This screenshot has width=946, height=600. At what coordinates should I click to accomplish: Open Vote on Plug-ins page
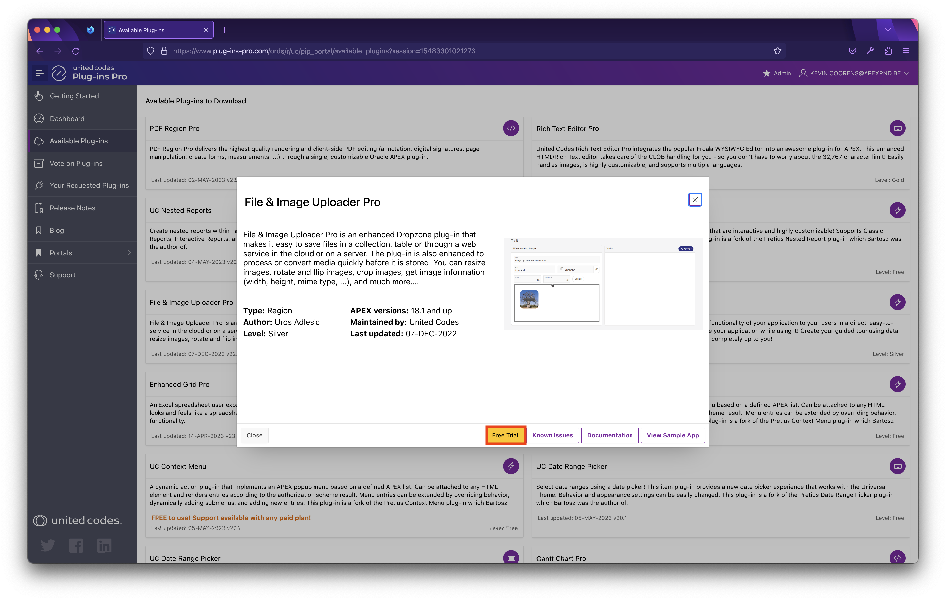tap(82, 163)
